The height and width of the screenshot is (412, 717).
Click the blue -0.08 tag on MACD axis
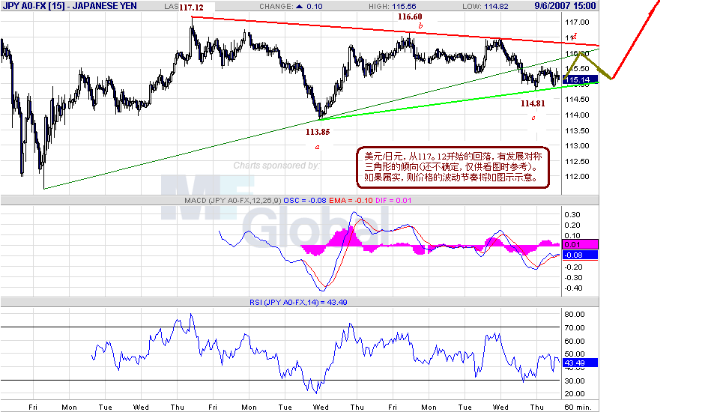coord(580,255)
